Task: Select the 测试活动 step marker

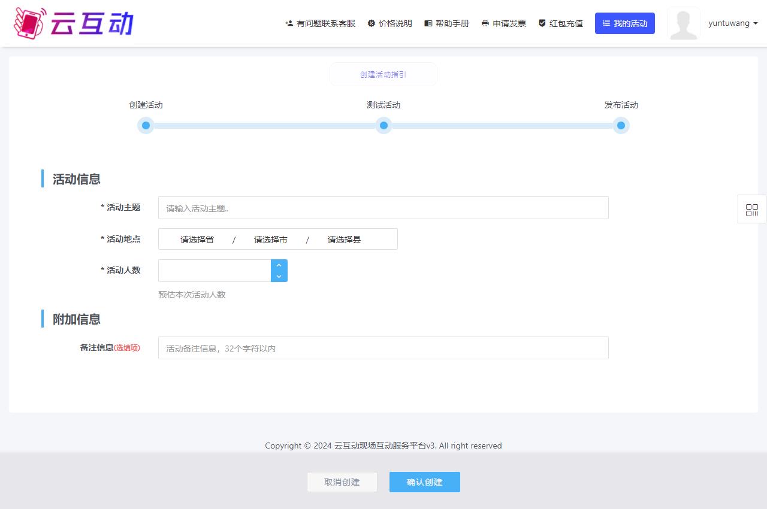Action: [x=383, y=125]
